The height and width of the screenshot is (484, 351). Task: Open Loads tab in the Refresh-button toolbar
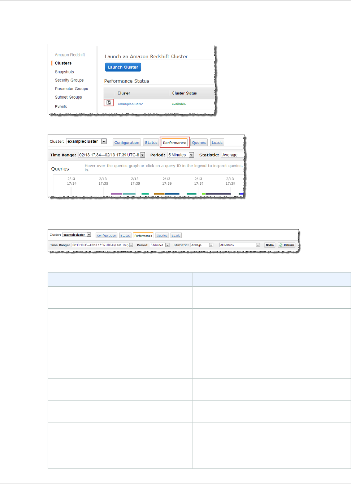(176, 235)
